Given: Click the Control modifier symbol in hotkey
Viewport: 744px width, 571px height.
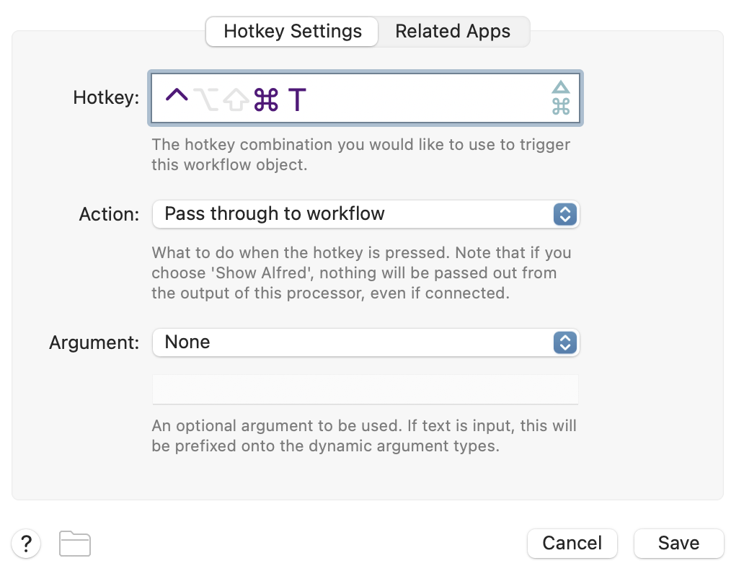Looking at the screenshot, I should tap(177, 97).
